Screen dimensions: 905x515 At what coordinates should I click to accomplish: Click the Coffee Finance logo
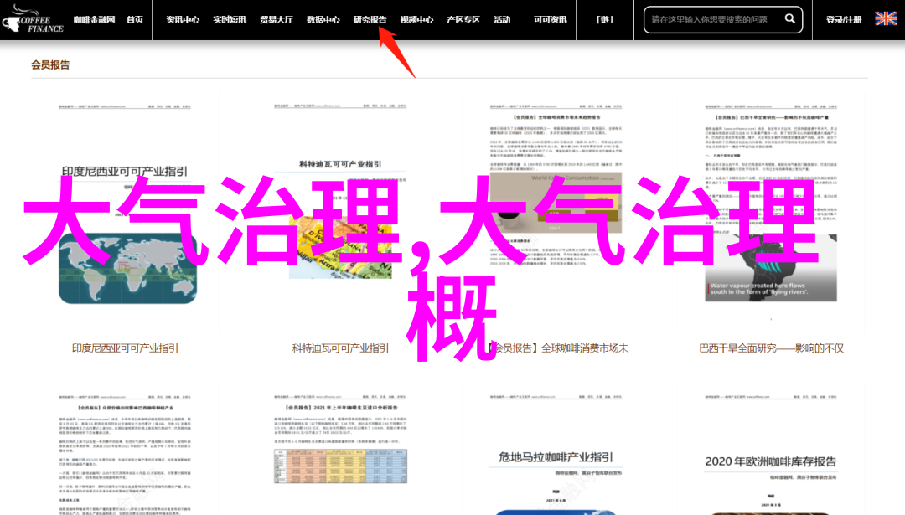(x=33, y=19)
